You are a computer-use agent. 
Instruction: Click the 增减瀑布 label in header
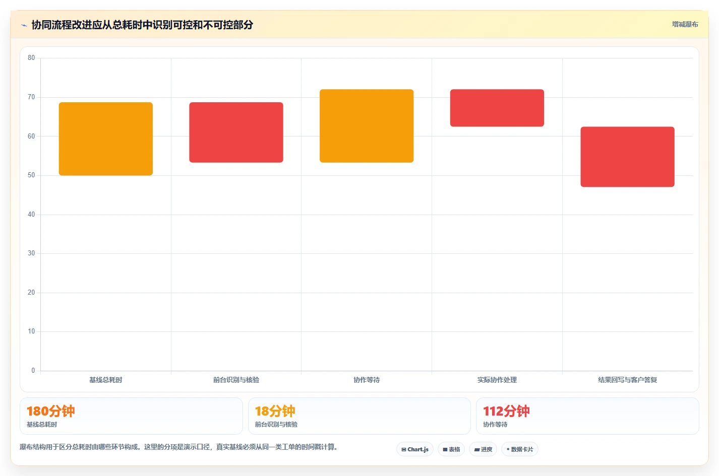[685, 24]
